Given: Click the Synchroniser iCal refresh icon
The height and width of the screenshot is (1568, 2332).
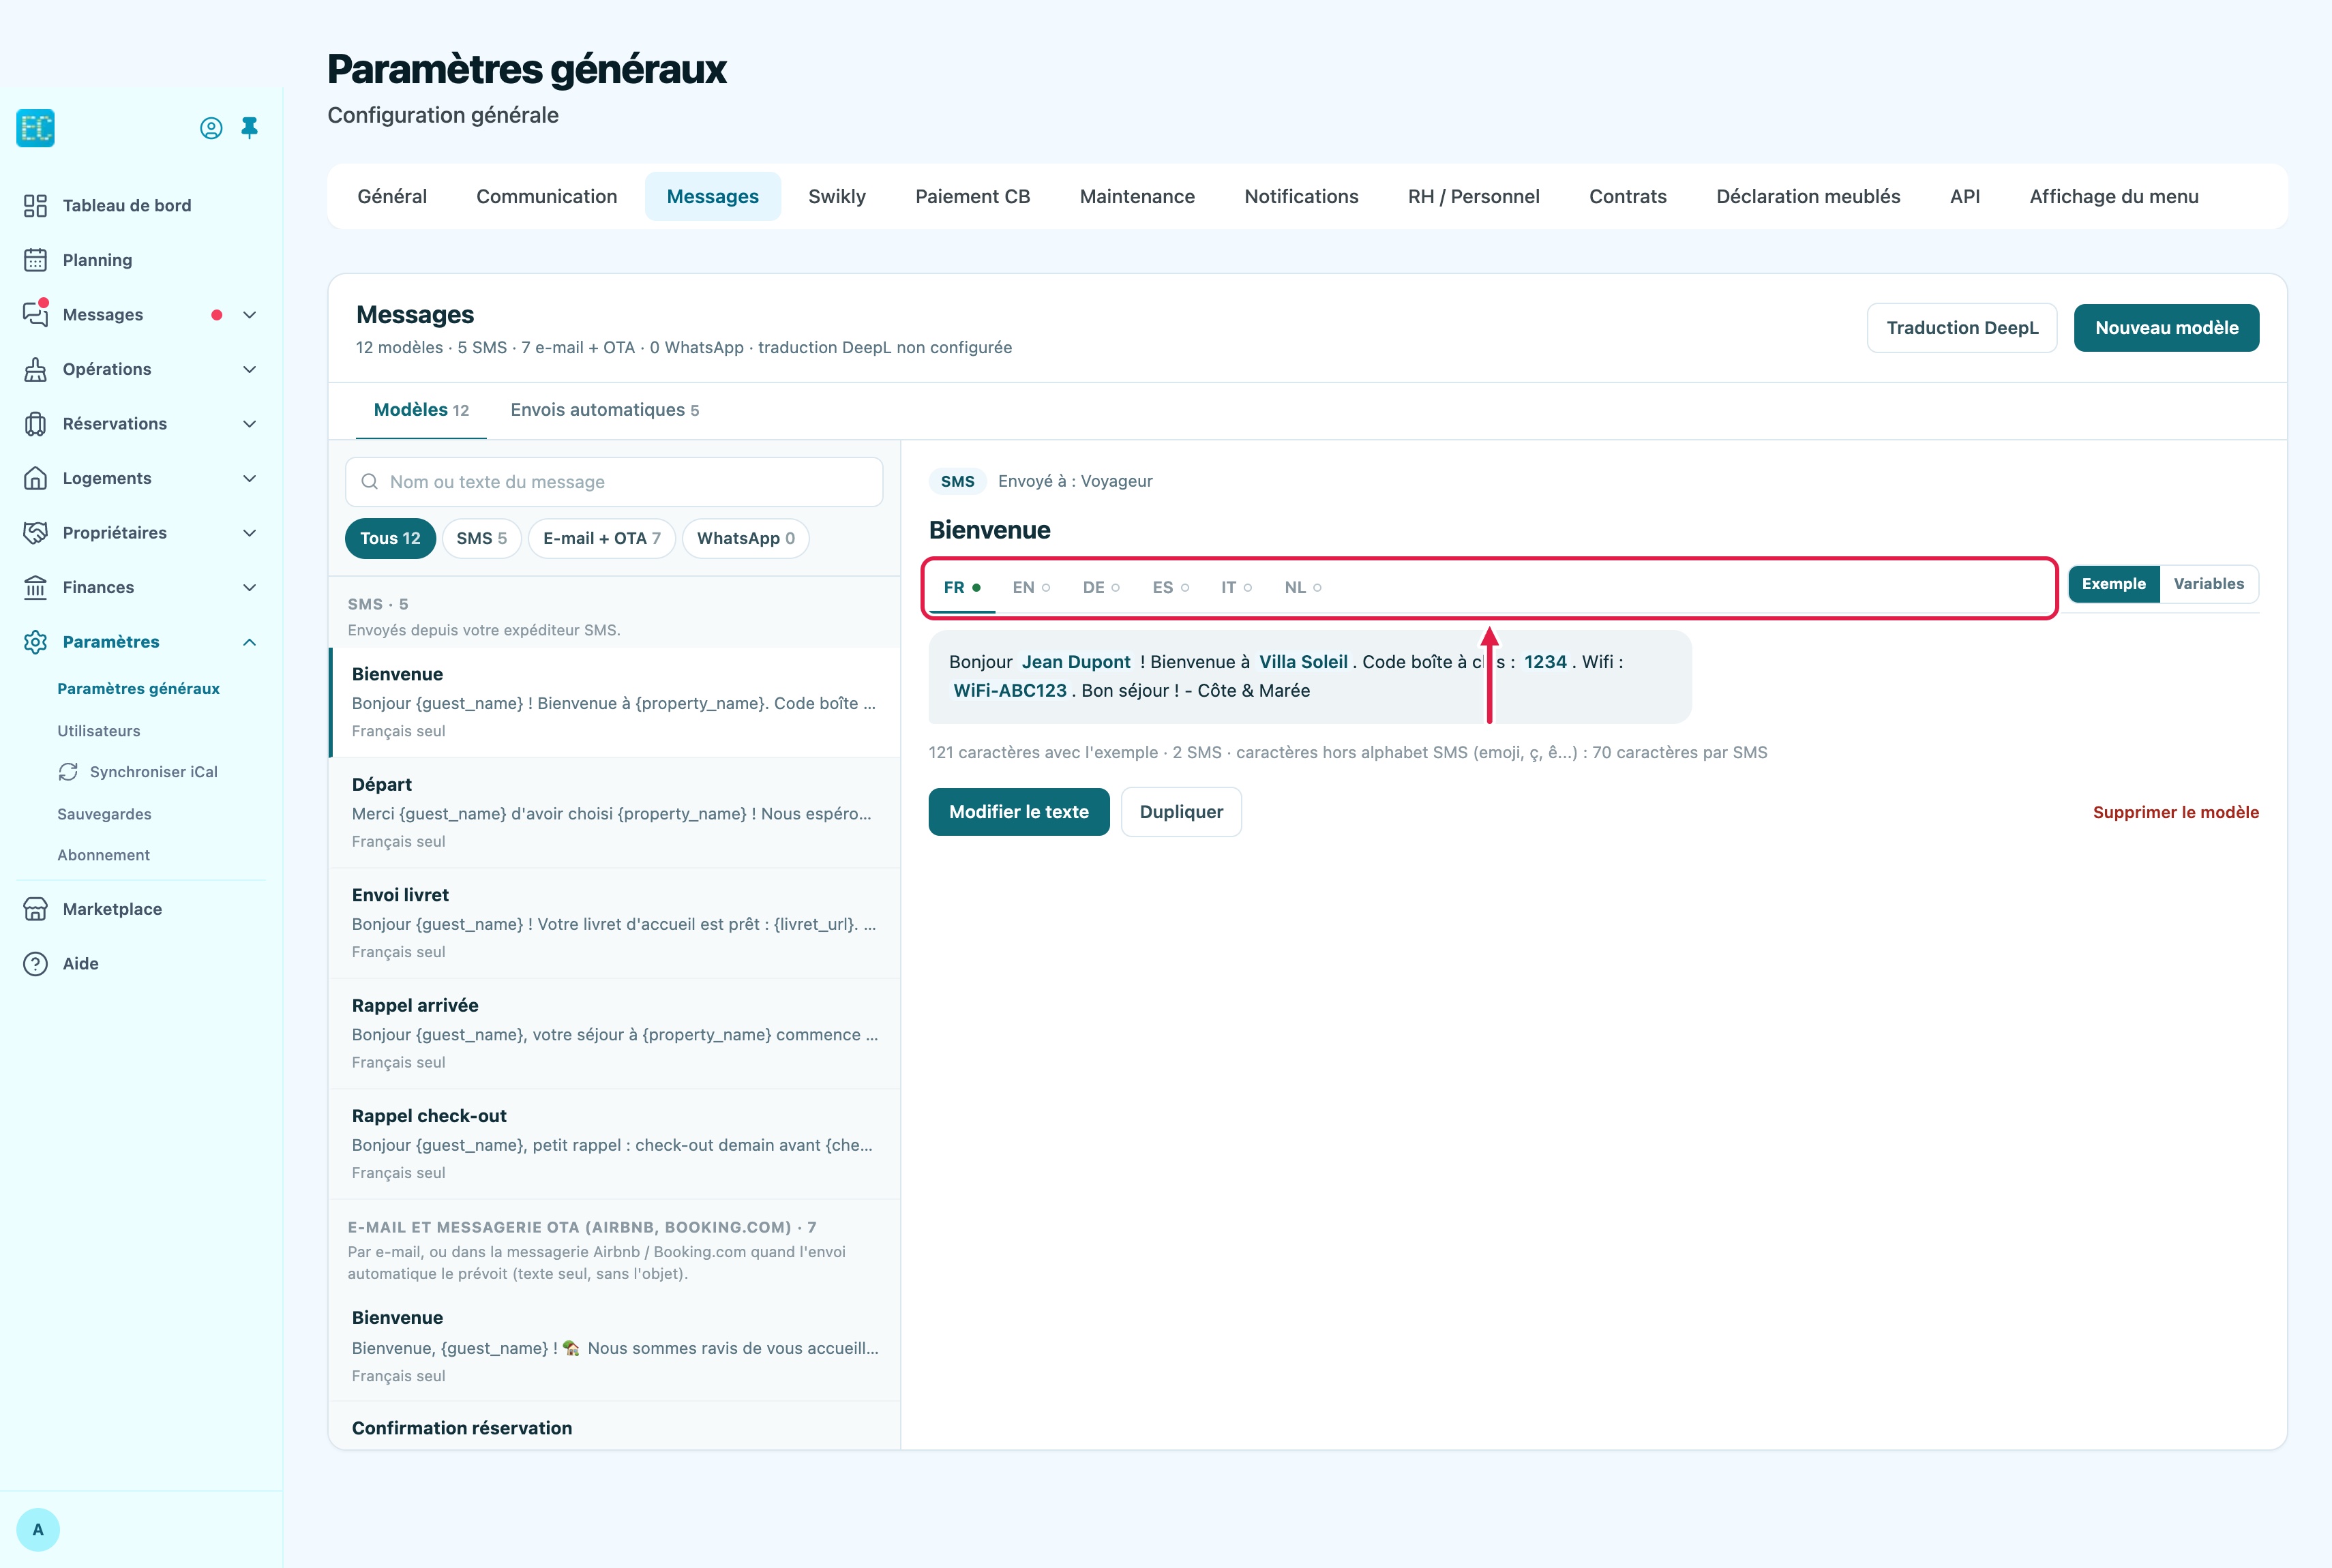Looking at the screenshot, I should (68, 772).
